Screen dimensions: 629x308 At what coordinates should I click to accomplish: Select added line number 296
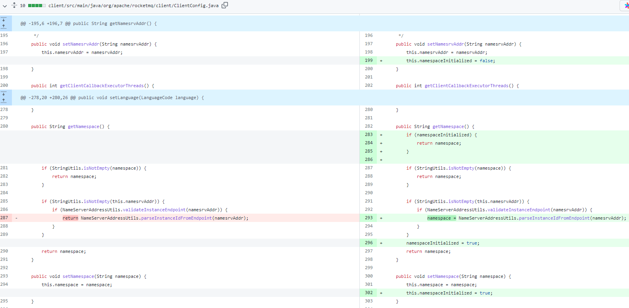click(x=369, y=243)
